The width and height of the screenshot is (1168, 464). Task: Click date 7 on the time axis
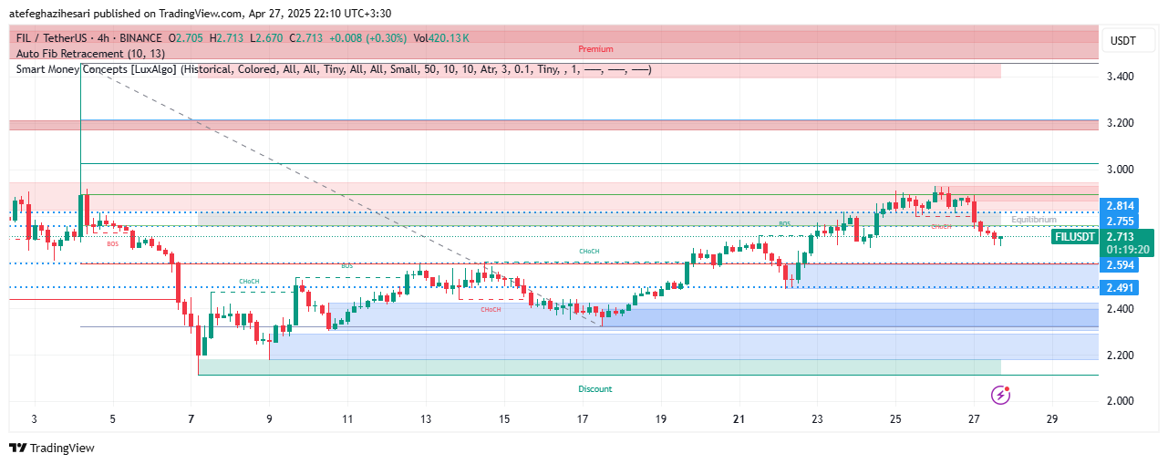click(191, 418)
